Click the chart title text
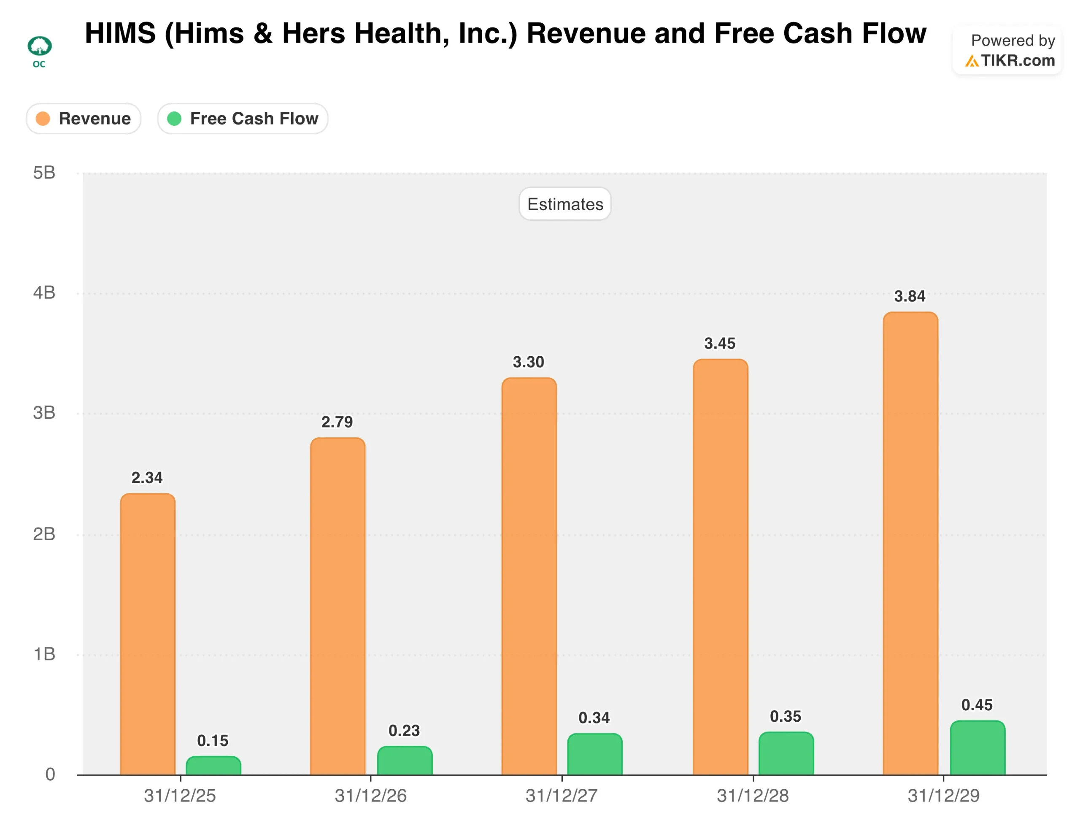The height and width of the screenshot is (831, 1080). pos(505,34)
